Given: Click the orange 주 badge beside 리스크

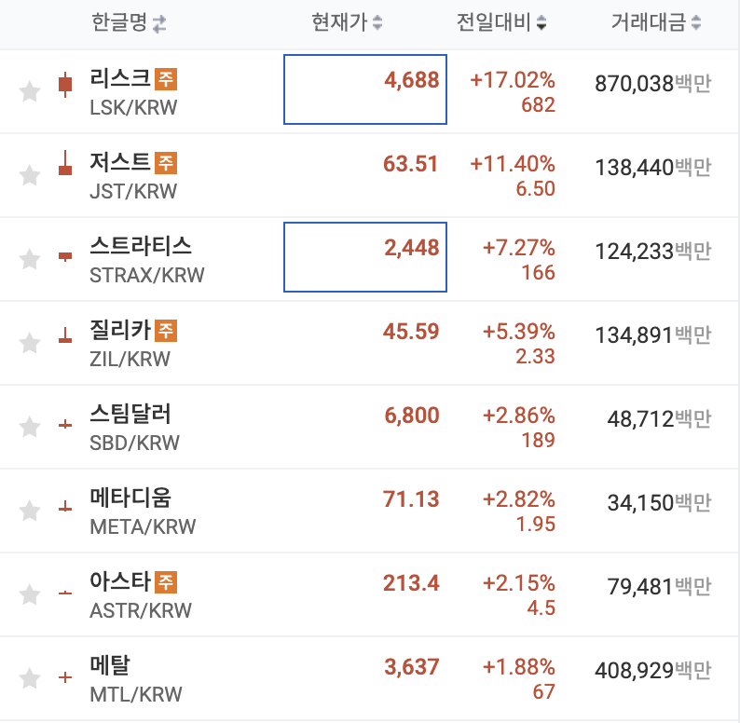Looking at the screenshot, I should [166, 79].
